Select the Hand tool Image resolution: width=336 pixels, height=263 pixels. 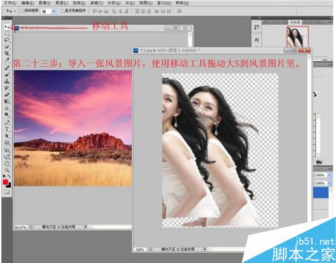[7, 163]
